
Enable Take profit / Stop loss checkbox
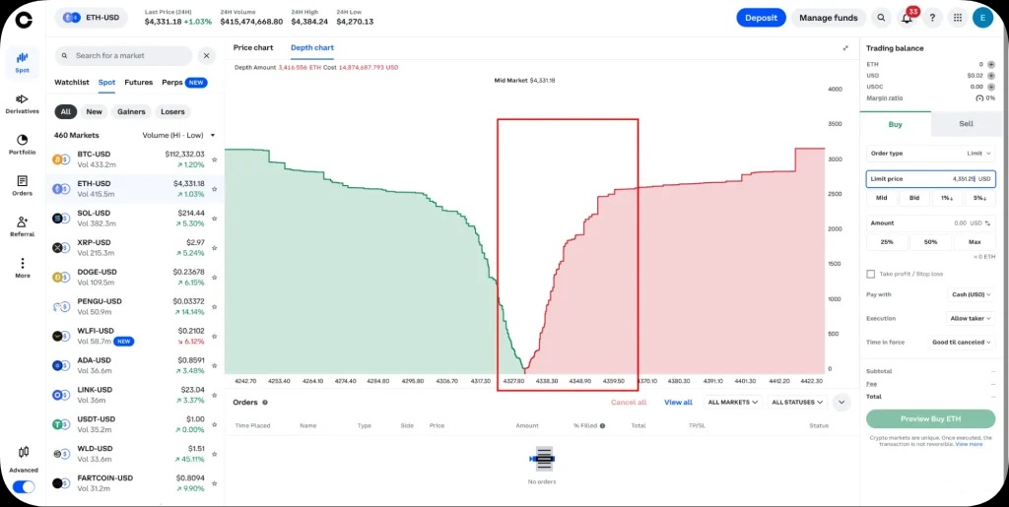pyautogui.click(x=870, y=274)
